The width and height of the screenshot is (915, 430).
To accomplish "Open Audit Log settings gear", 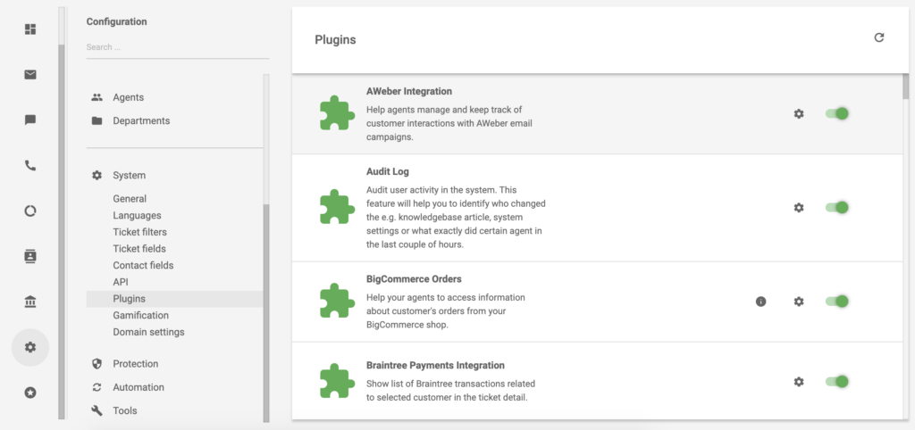I will (799, 207).
